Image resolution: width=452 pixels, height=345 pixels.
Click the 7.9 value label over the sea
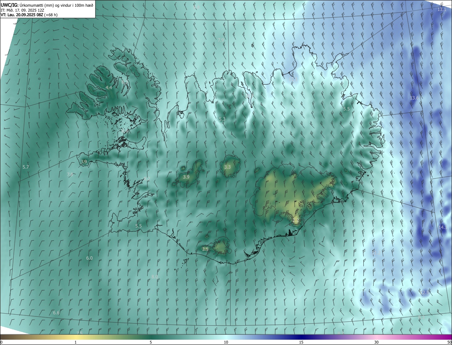(220, 40)
